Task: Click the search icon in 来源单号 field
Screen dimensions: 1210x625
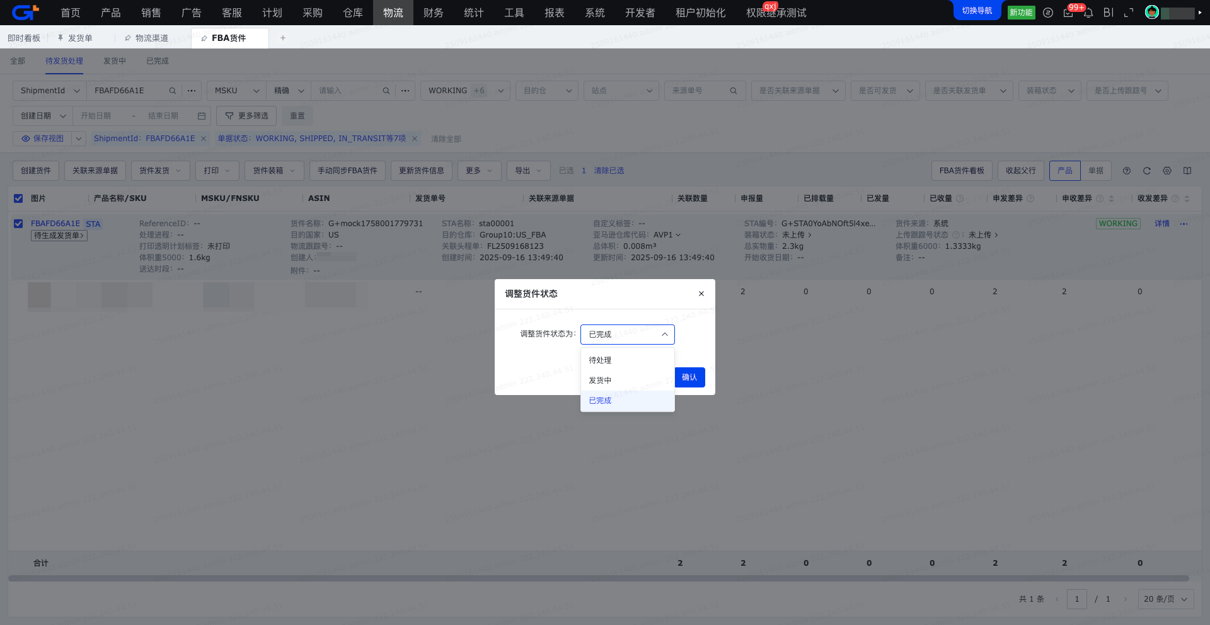Action: pyautogui.click(x=734, y=91)
